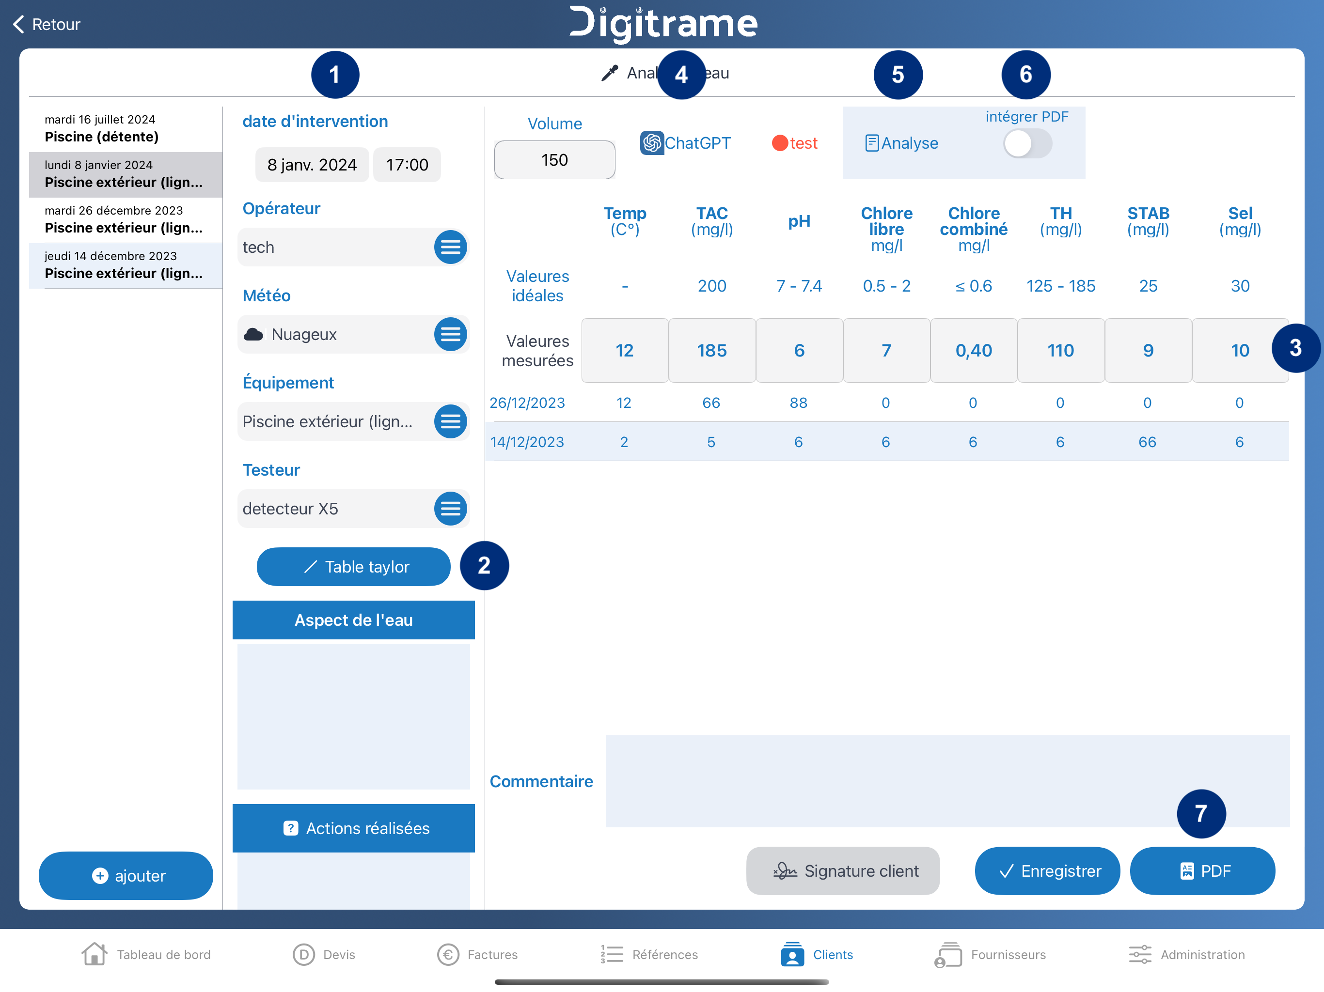
Task: Open the Équipement list menu
Action: (450, 422)
